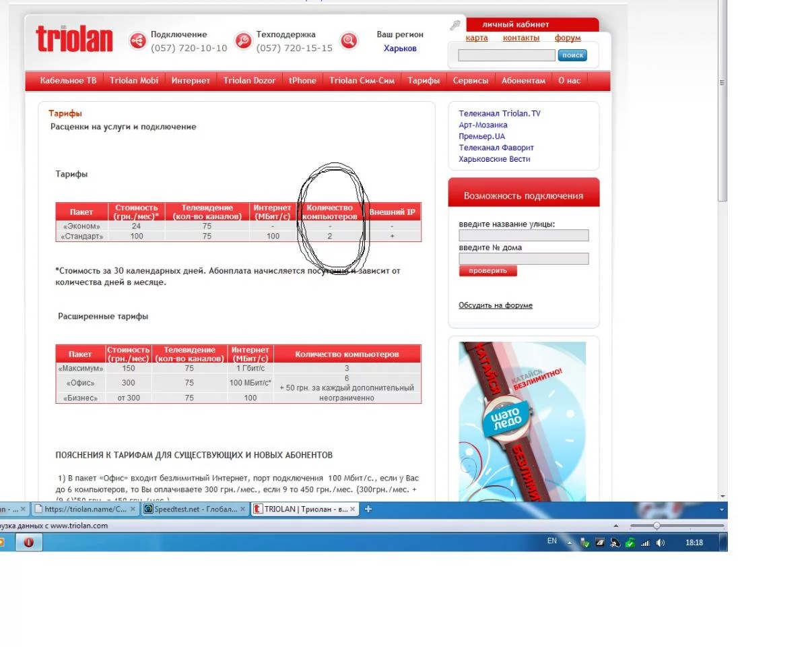
Task: Click the red Ваш регион magnifier icon
Action: point(348,41)
